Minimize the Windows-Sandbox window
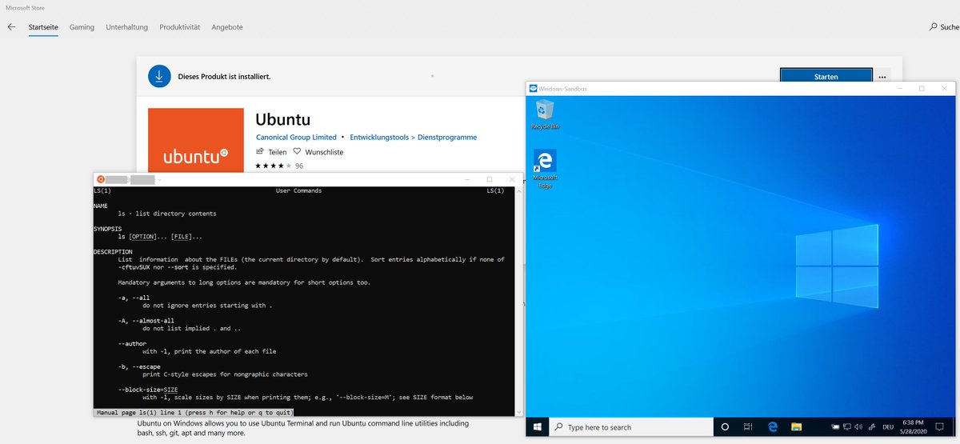This screenshot has width=960, height=444. (899, 88)
